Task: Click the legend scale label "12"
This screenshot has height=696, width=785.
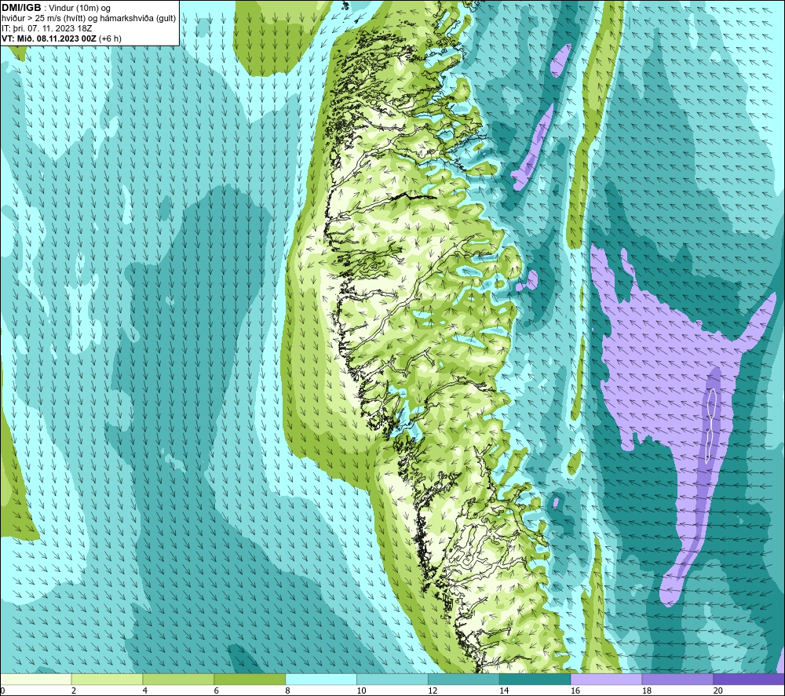Action: (x=433, y=691)
